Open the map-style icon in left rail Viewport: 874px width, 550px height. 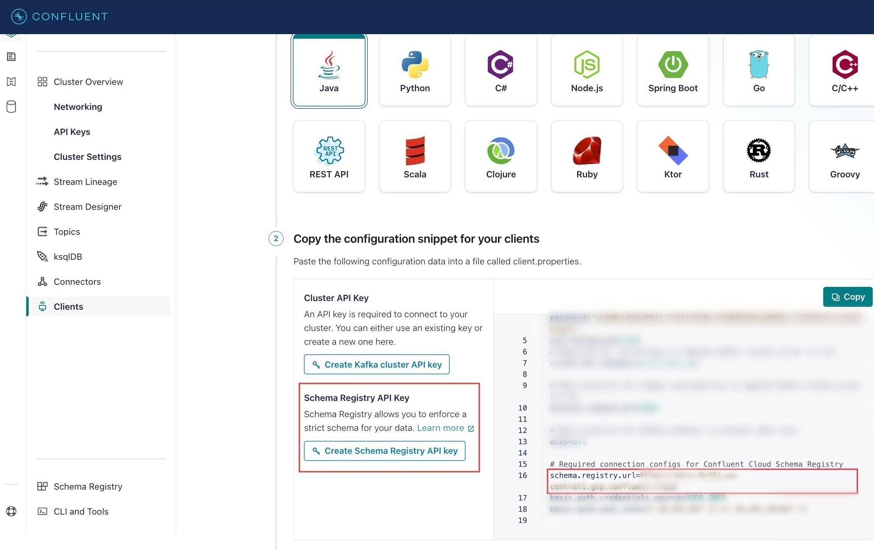pyautogui.click(x=12, y=82)
